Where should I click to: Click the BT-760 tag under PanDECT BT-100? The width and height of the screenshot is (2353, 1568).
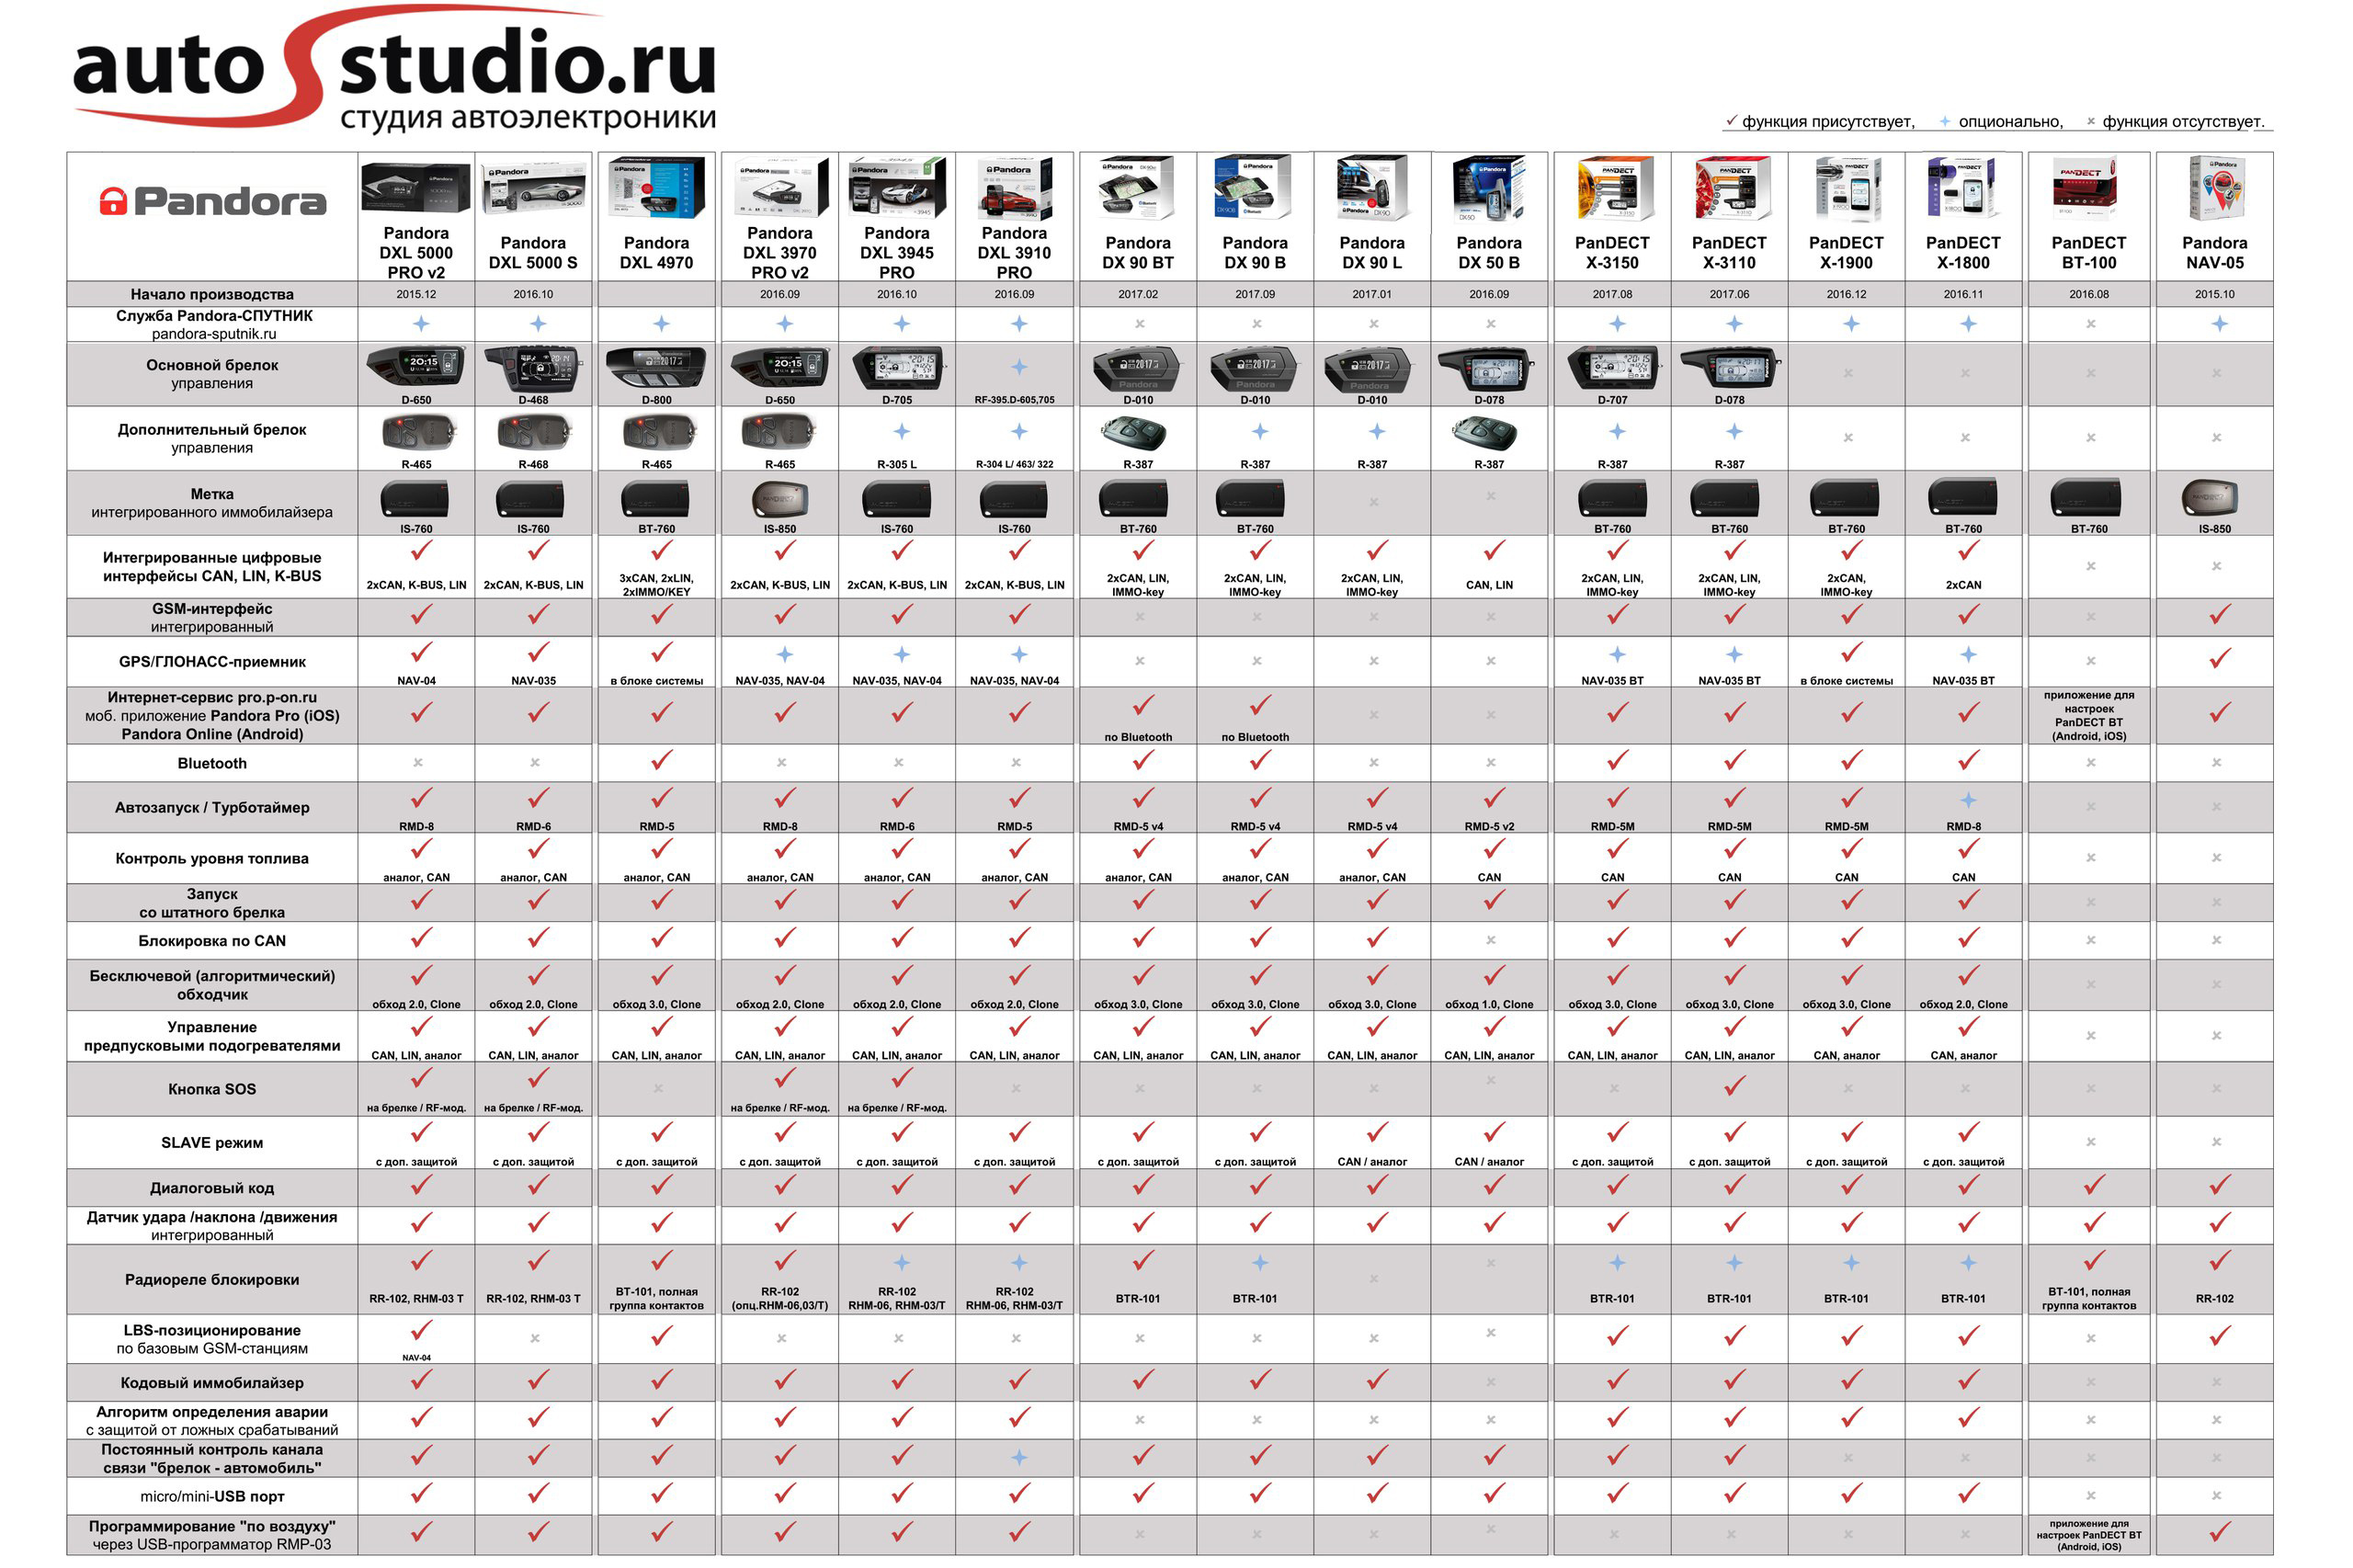[2087, 497]
